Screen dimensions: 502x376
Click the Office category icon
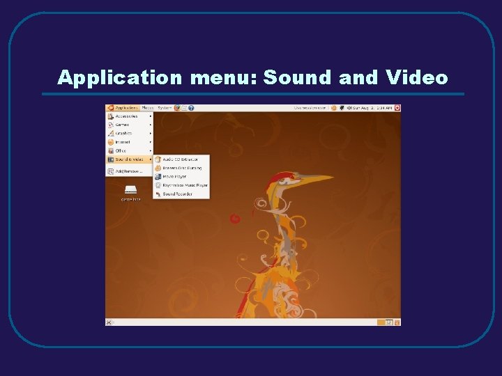110,150
